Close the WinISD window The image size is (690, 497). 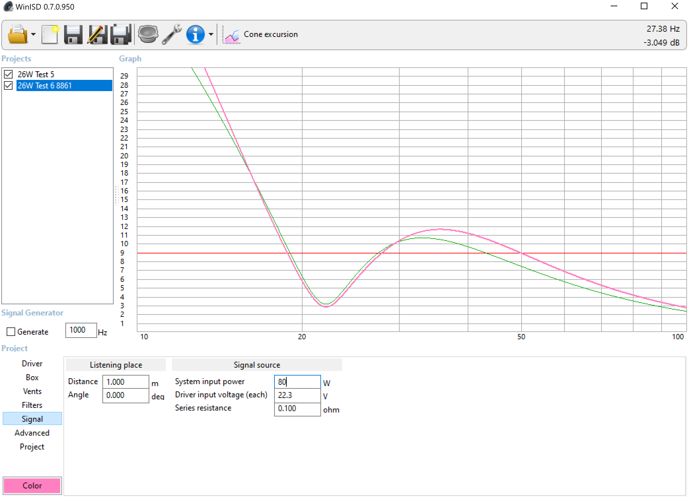tap(675, 6)
